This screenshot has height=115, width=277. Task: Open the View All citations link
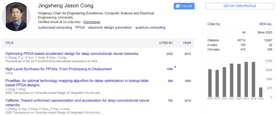tap(265, 24)
